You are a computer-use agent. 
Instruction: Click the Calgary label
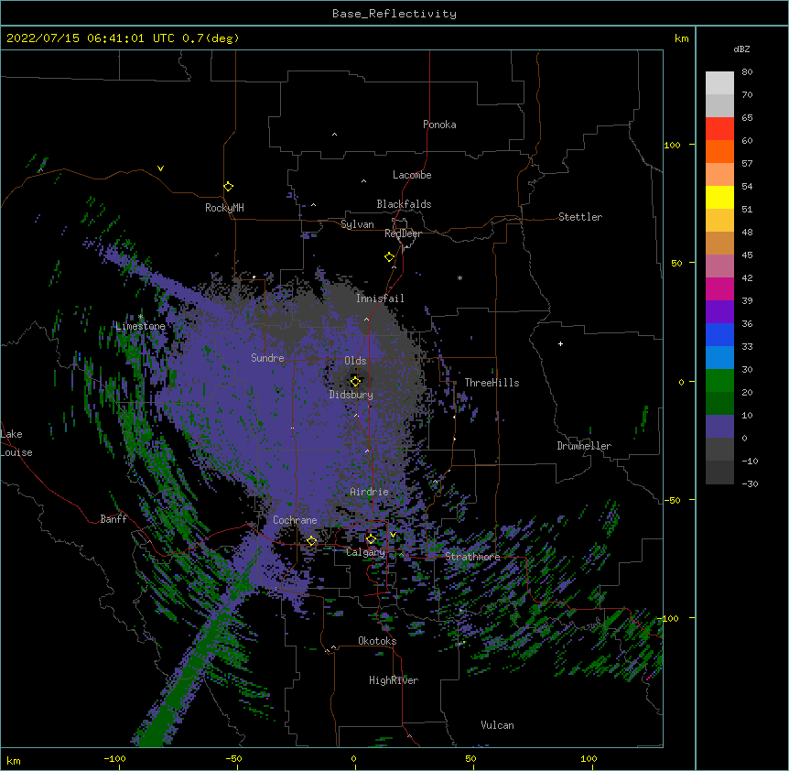coord(366,552)
